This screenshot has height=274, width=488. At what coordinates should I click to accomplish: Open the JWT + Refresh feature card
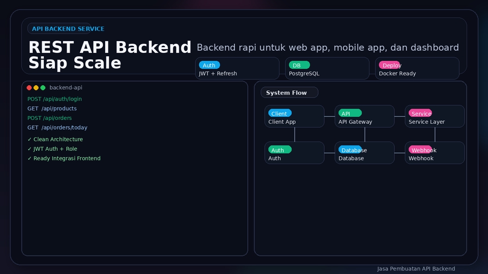[x=237, y=68]
